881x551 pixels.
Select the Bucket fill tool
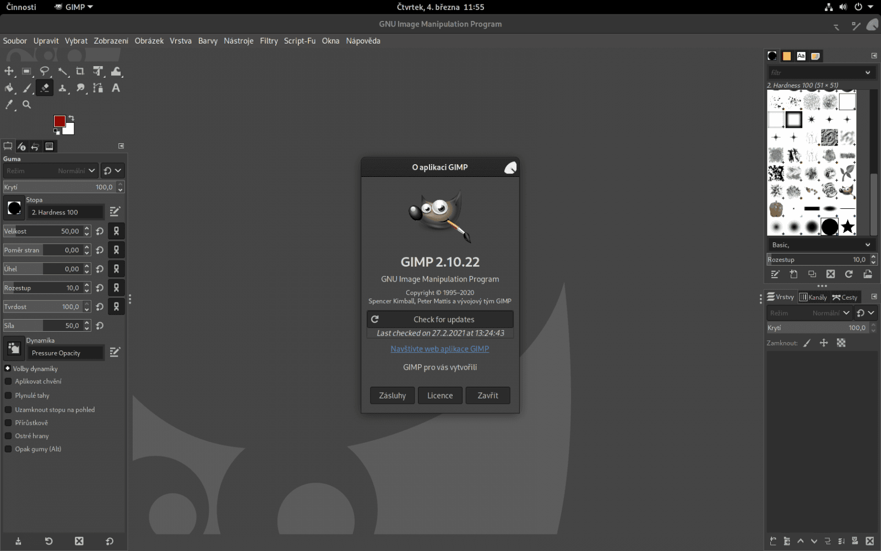point(9,88)
